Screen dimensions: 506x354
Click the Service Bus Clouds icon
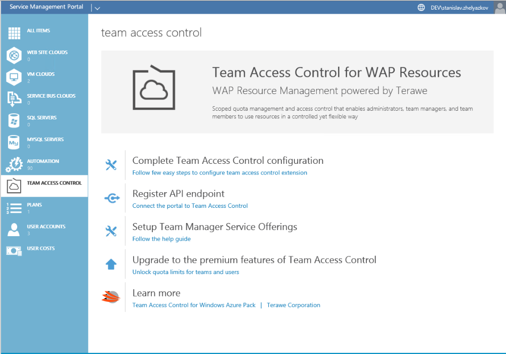14,99
